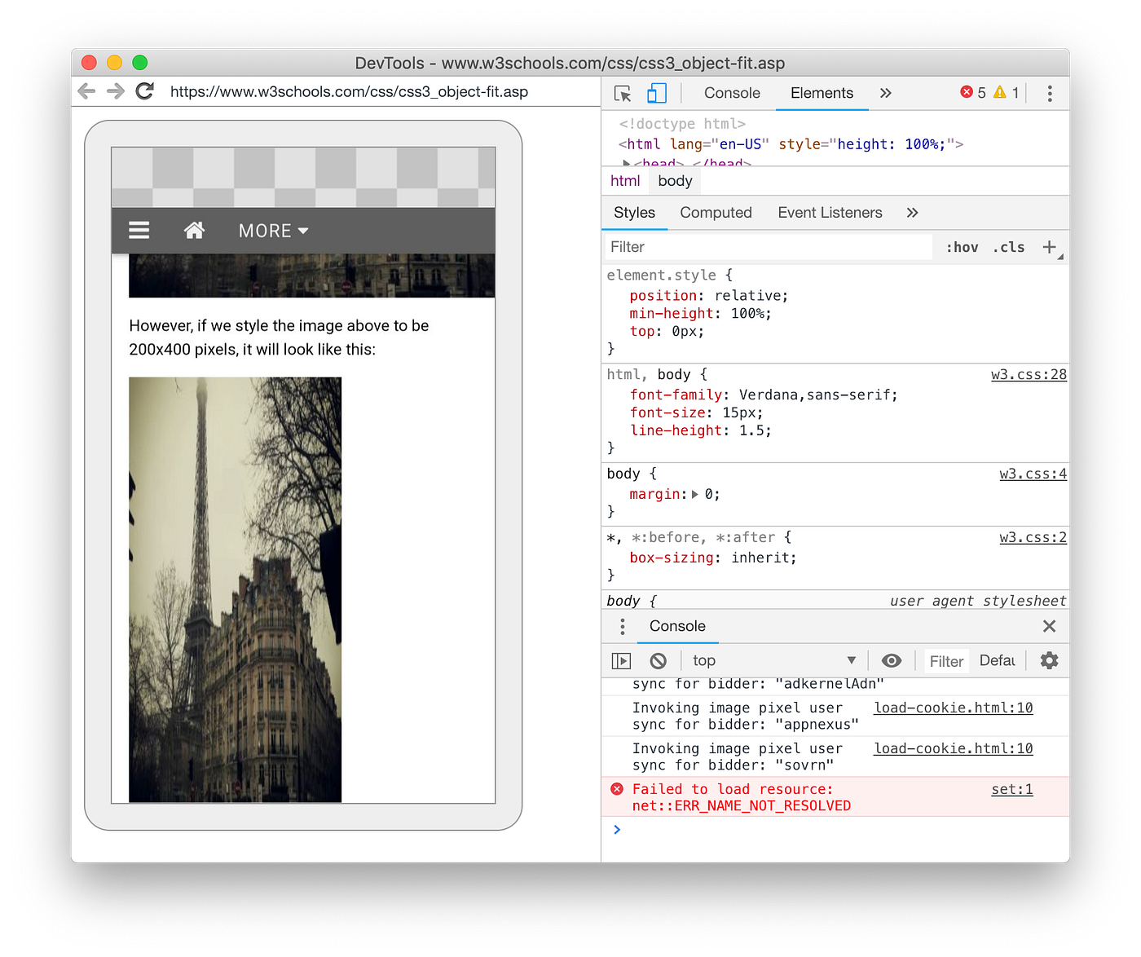Image resolution: width=1141 pixels, height=957 pixels.
Task: Open the console settings gear
Action: tap(1048, 660)
